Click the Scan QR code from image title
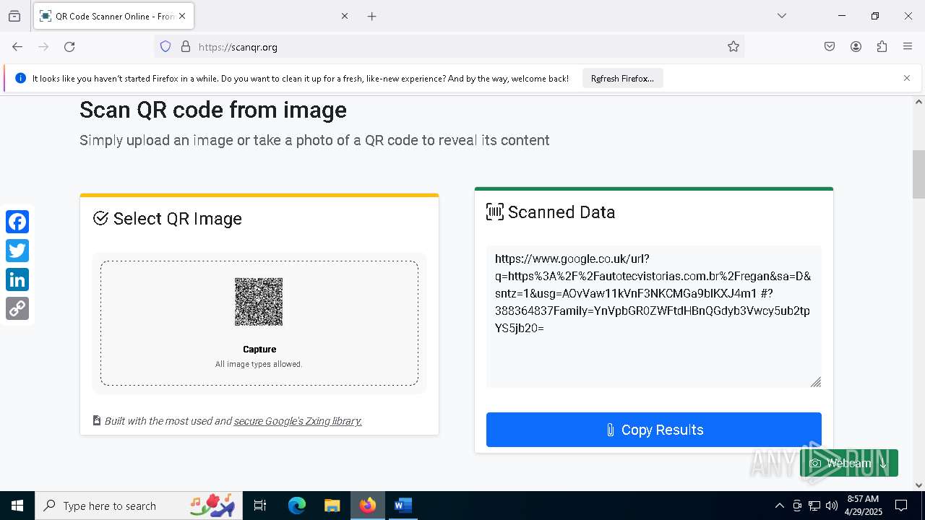The width and height of the screenshot is (925, 520). [213, 110]
